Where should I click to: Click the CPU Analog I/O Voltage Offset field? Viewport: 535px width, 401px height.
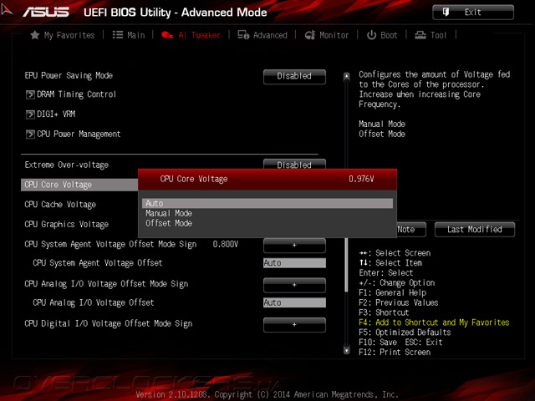pos(294,302)
